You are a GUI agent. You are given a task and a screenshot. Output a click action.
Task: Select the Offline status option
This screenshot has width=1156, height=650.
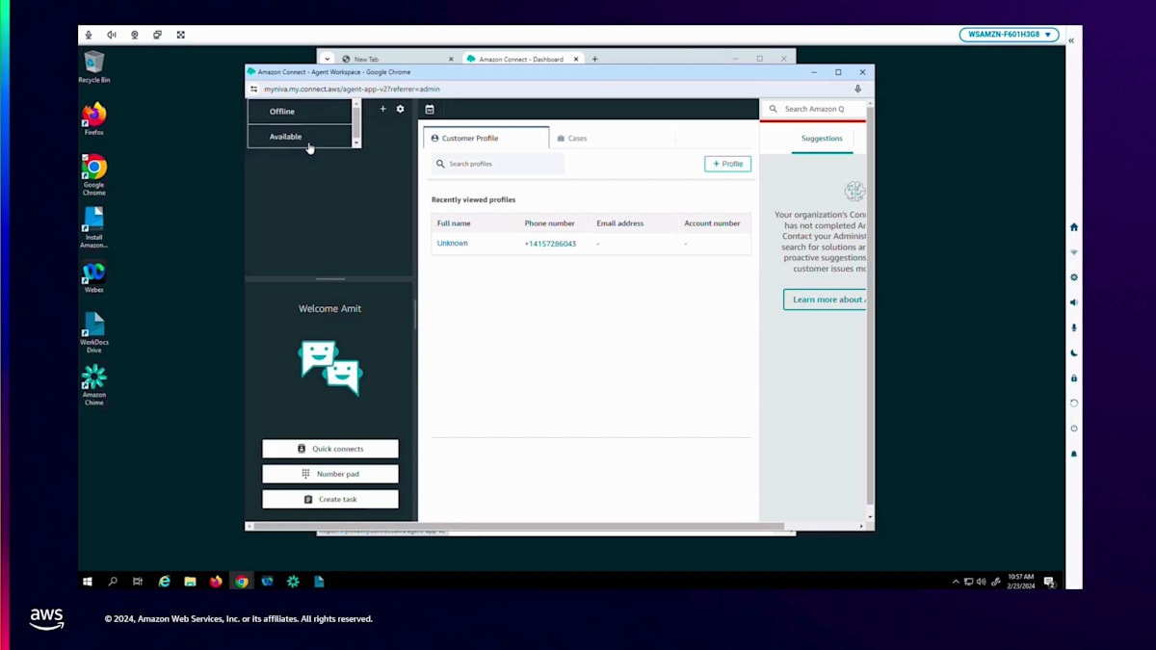point(300,112)
